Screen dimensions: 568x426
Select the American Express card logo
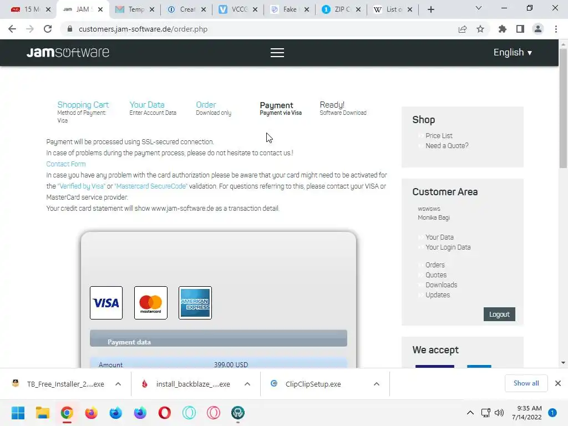(195, 303)
